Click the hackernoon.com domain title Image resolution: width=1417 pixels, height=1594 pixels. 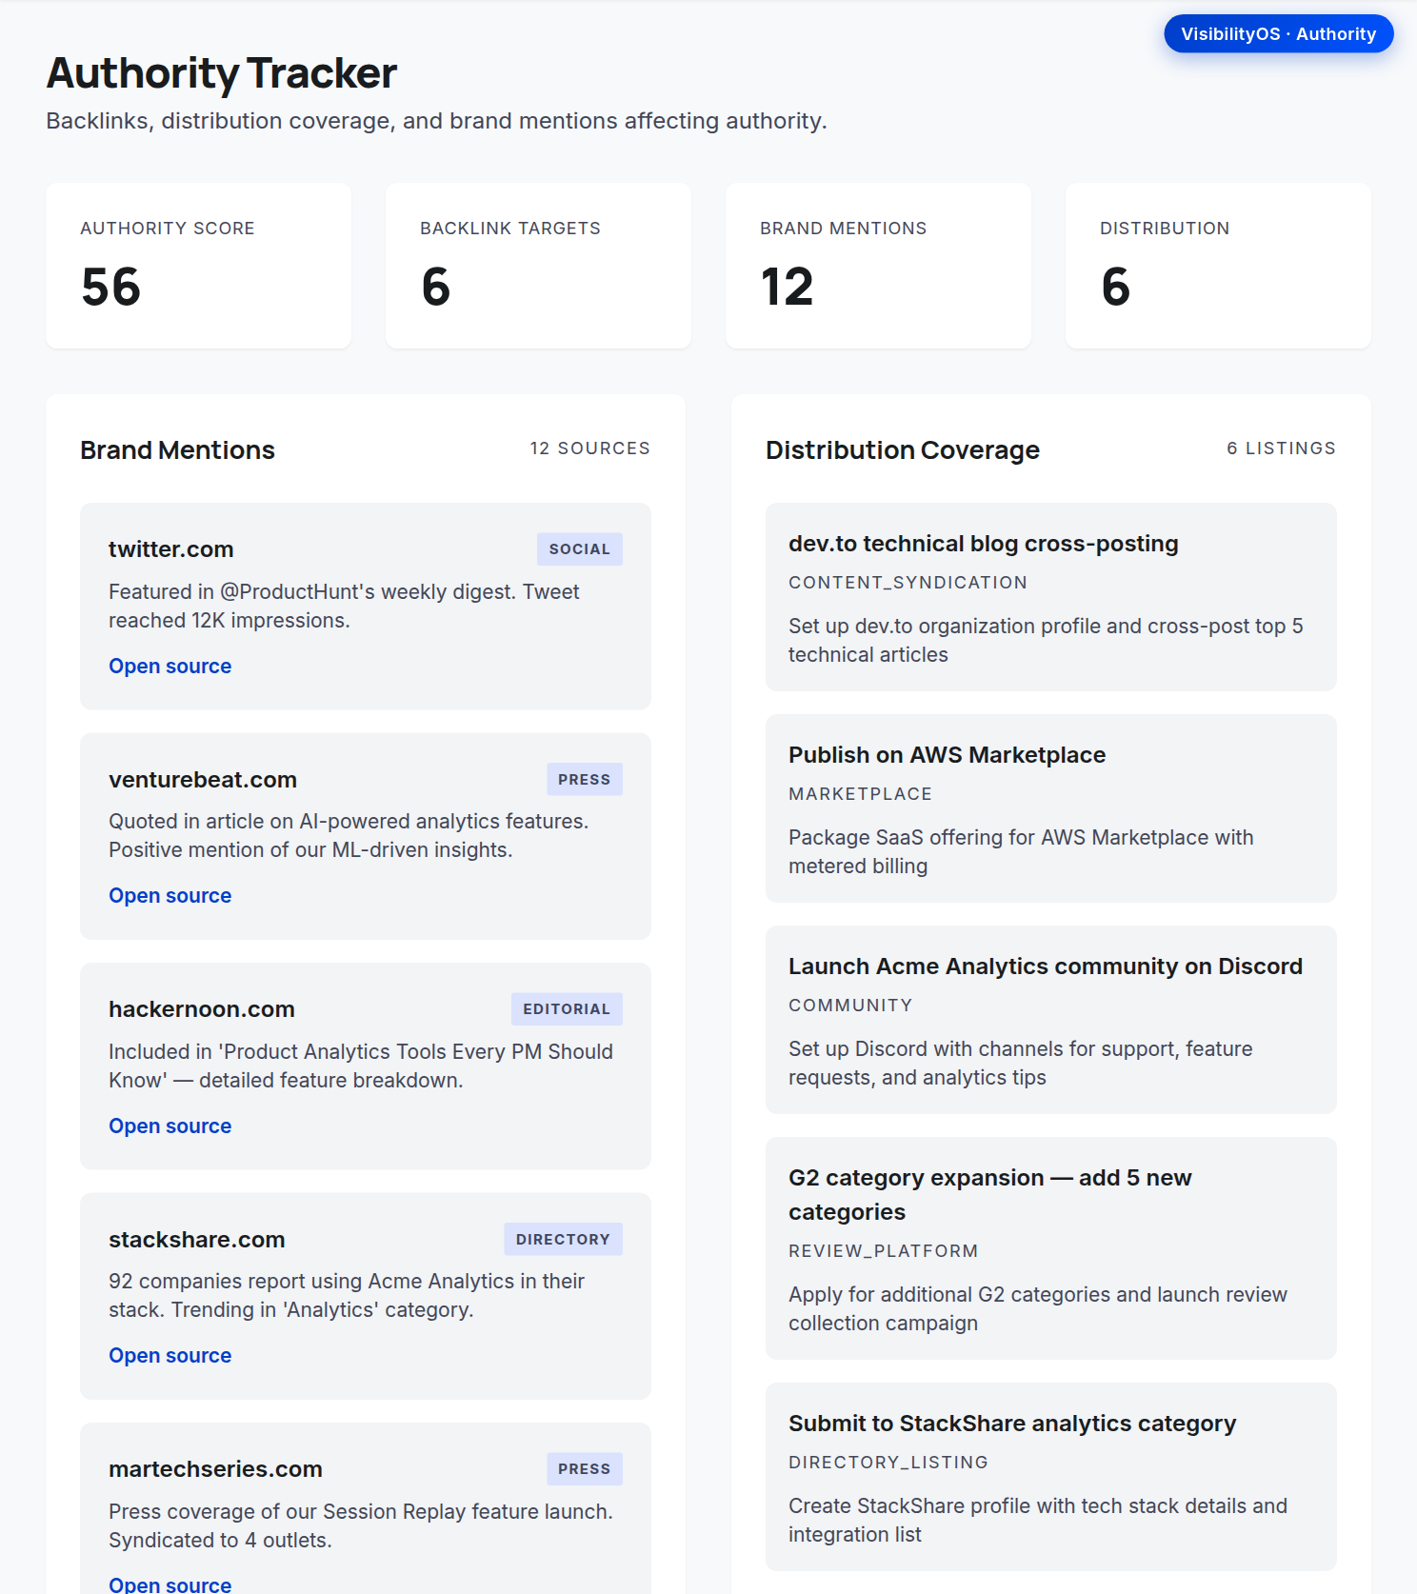pyautogui.click(x=202, y=1009)
